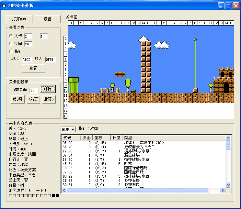The image size is (241, 209).
Task: Select list row C7 02 隐藏金币砖
Action: coord(143,172)
